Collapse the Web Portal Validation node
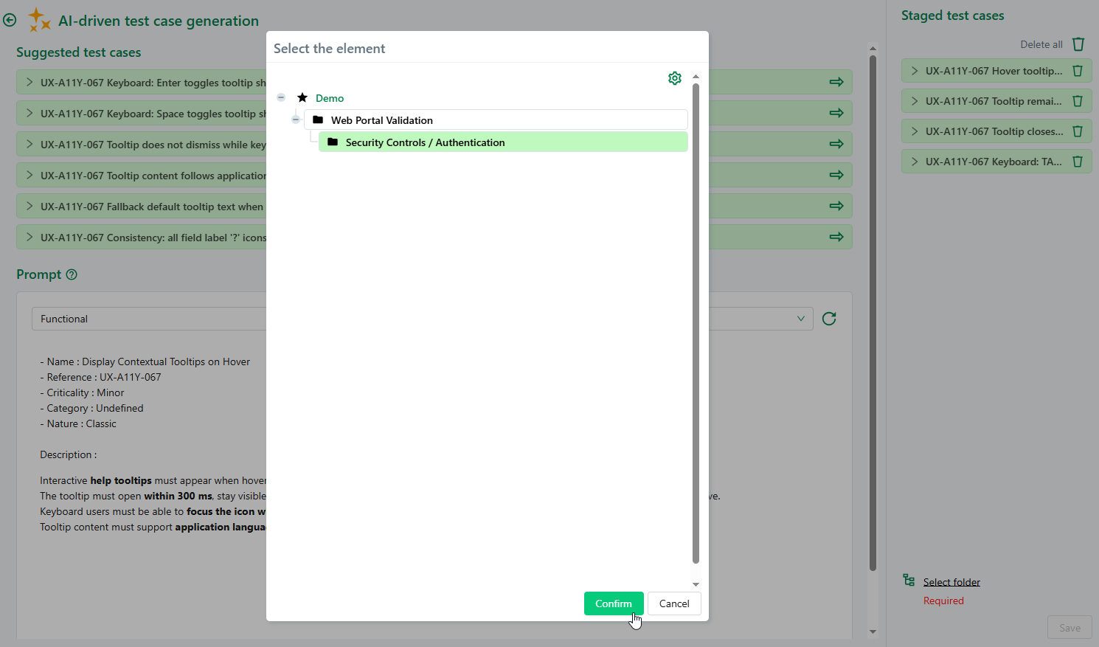 [296, 119]
